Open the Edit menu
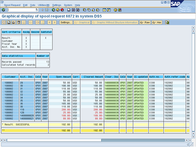196x147 pixels. point(25,5)
